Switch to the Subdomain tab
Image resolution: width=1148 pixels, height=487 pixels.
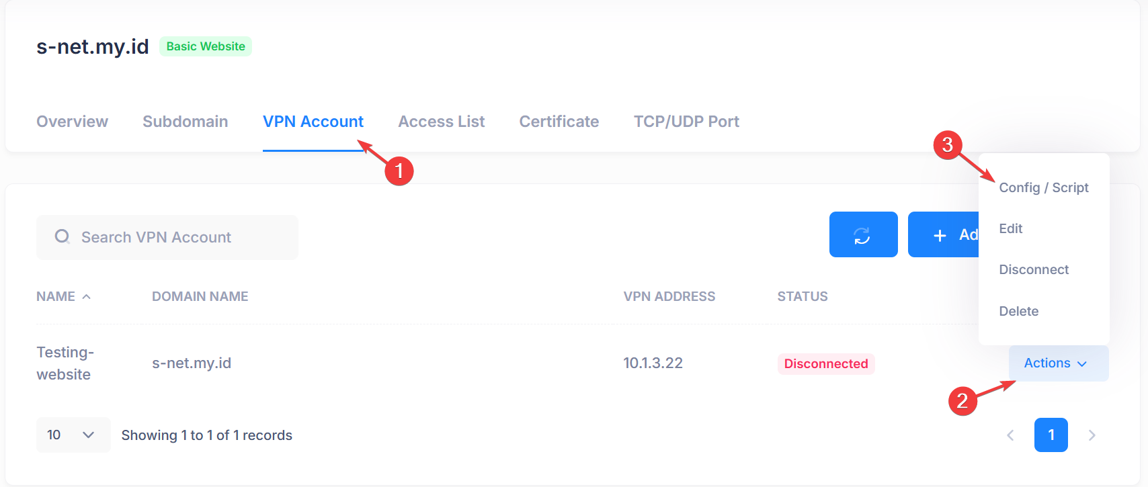(186, 122)
